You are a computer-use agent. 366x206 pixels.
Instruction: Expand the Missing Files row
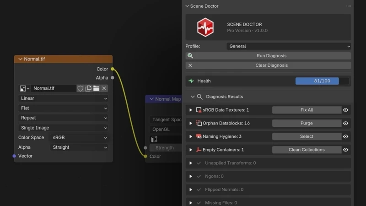pos(191,203)
